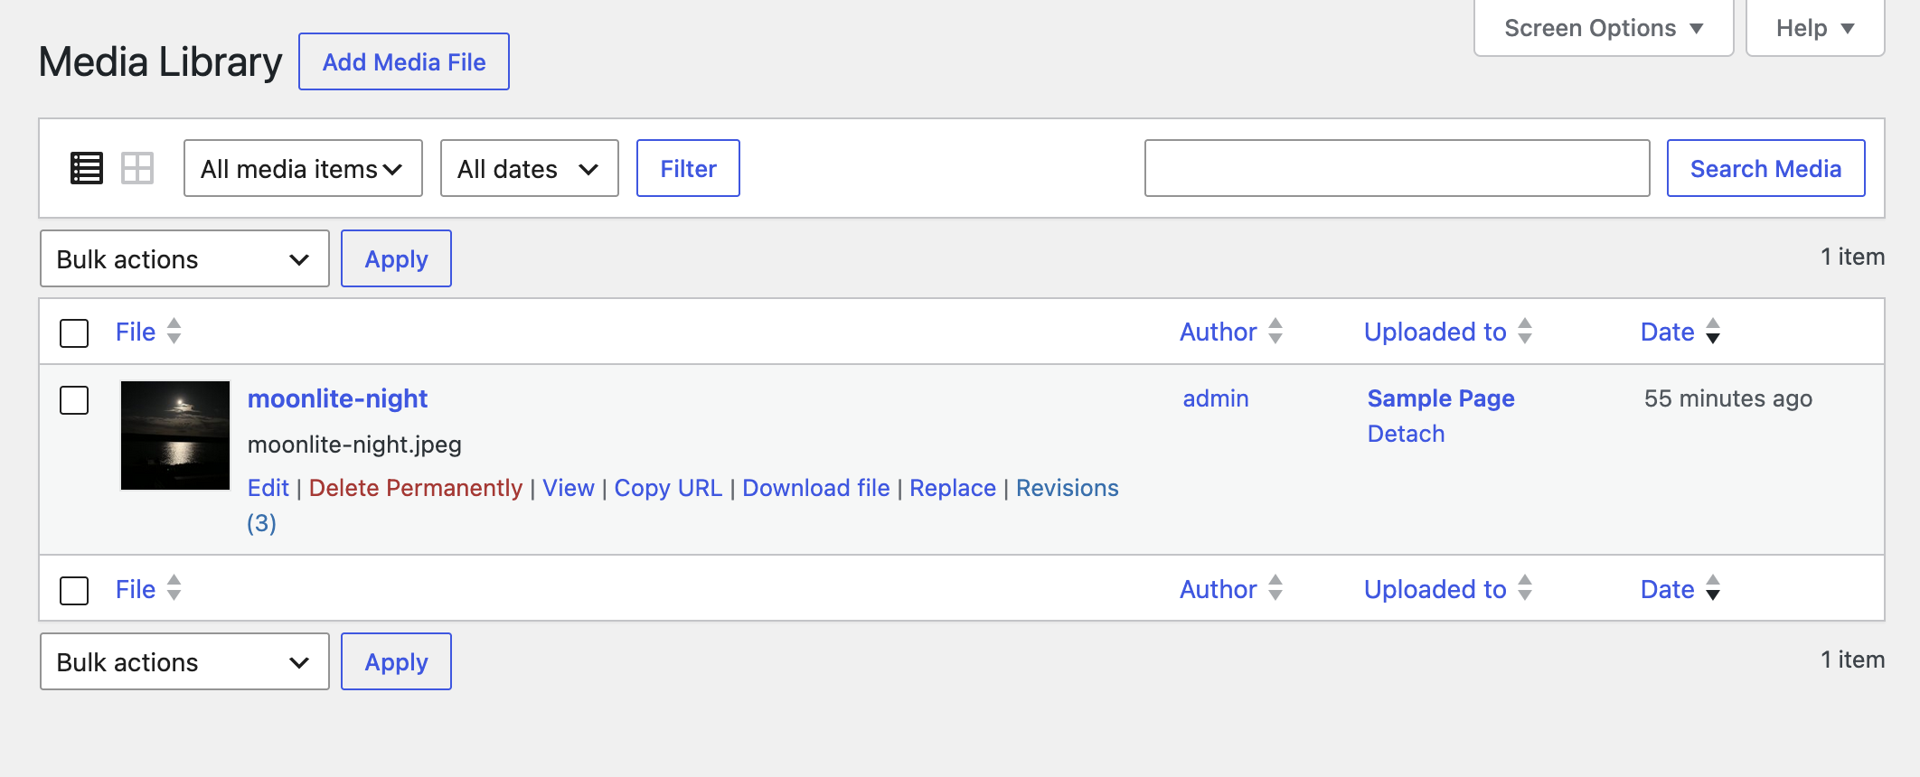The height and width of the screenshot is (777, 1920).
Task: Click footer File column sort arrows
Action: (x=174, y=589)
